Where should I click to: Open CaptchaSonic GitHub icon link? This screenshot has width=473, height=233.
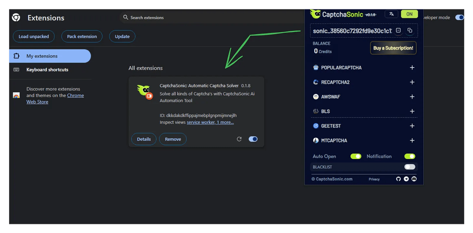point(398,179)
